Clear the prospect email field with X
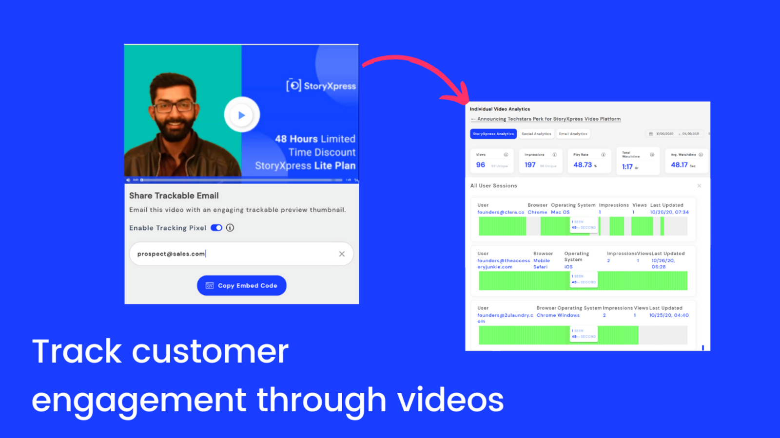The height and width of the screenshot is (438, 780). 342,254
